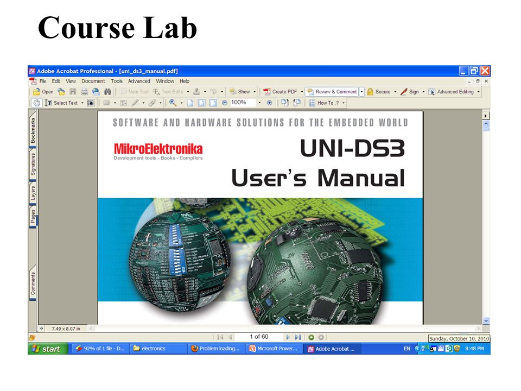The image size is (521, 391).
Task: Click the vertical scrollbar down arrow
Action: coord(486,321)
